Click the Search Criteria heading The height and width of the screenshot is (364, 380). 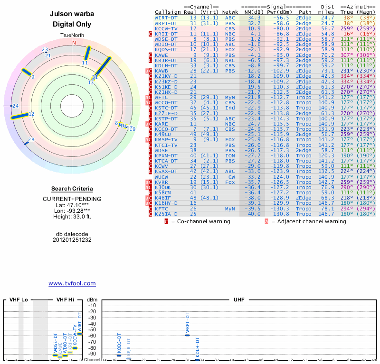click(72, 189)
